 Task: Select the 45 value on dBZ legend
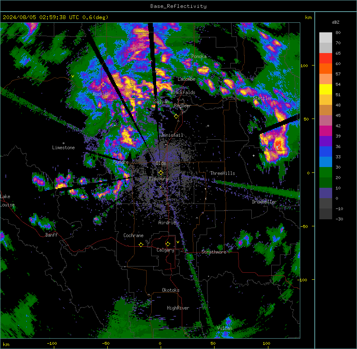(x=338, y=116)
